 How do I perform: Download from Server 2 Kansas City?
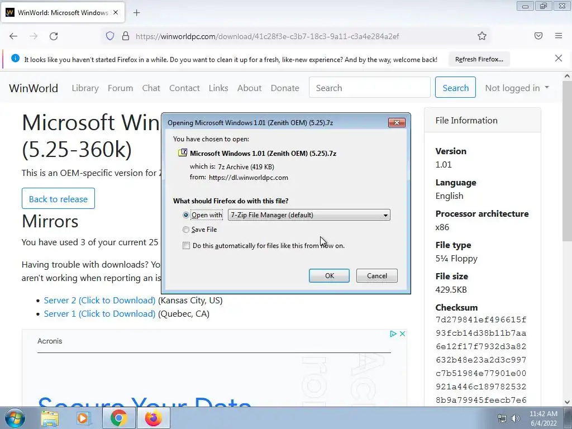[x=99, y=300]
